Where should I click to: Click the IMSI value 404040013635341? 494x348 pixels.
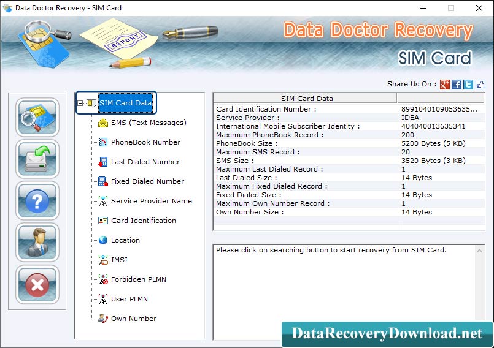(x=433, y=126)
